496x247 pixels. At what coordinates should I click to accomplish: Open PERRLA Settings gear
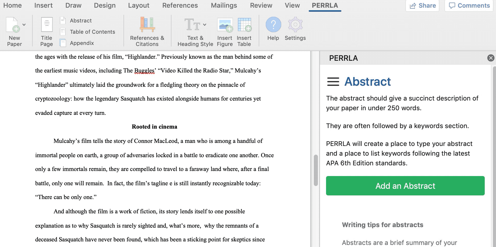click(295, 25)
